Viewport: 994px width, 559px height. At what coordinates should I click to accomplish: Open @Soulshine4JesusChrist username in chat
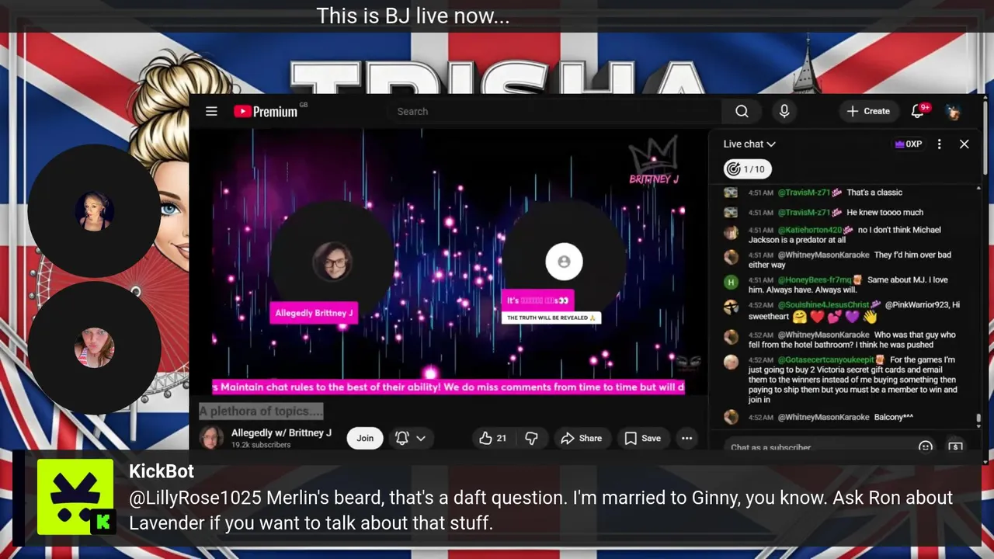pyautogui.click(x=823, y=305)
